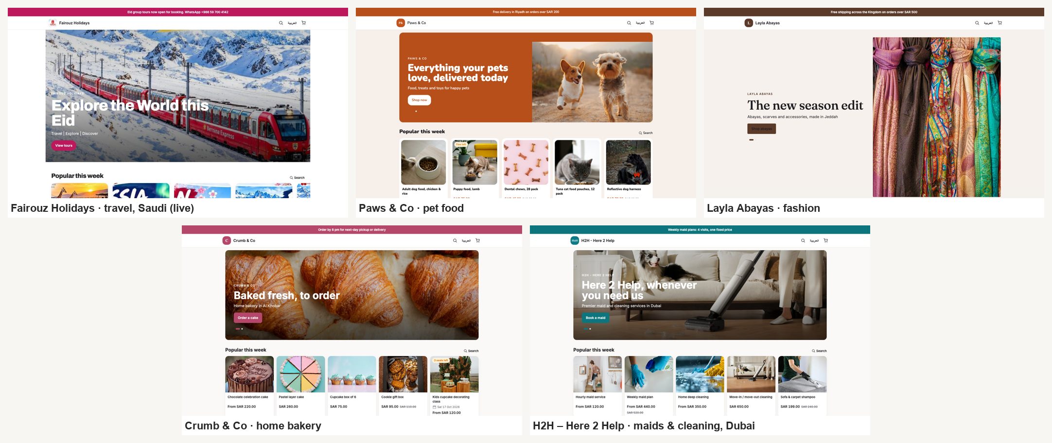Open Hourly maid service card

[597, 386]
